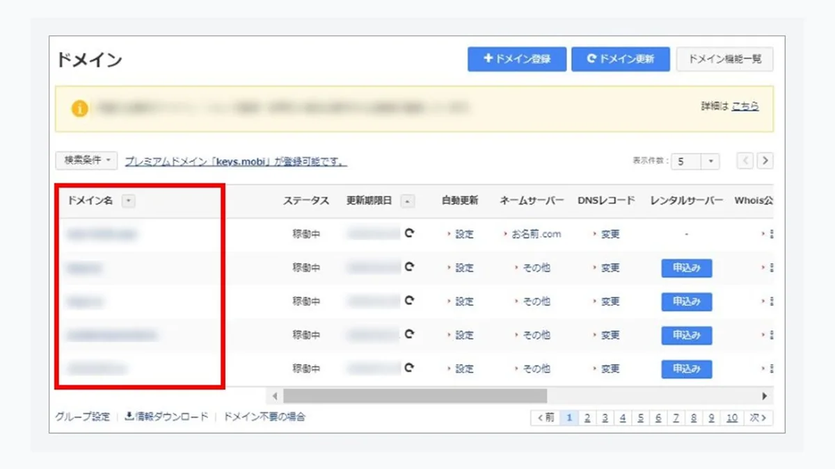Click renewal icon in first domain row
The height and width of the screenshot is (469, 835).
(409, 233)
